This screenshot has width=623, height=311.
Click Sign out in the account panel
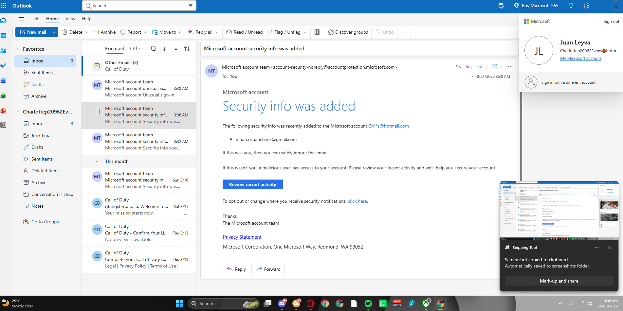(611, 21)
